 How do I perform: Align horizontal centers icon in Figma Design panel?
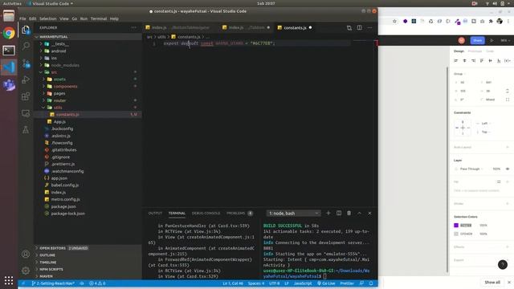click(464, 61)
